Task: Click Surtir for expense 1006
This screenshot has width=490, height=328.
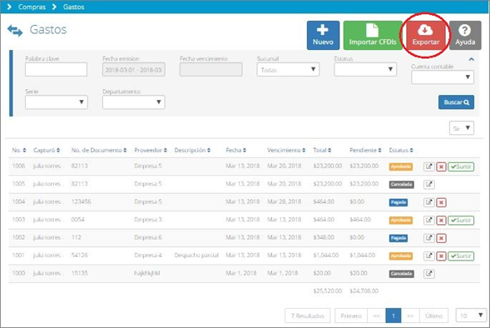Action: 461,166
